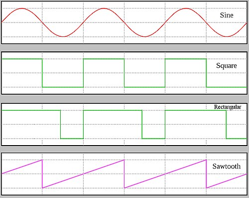249x198 pixels.
Task: Click the middle of the second sawtooth ramp
Action: [x=83, y=174]
